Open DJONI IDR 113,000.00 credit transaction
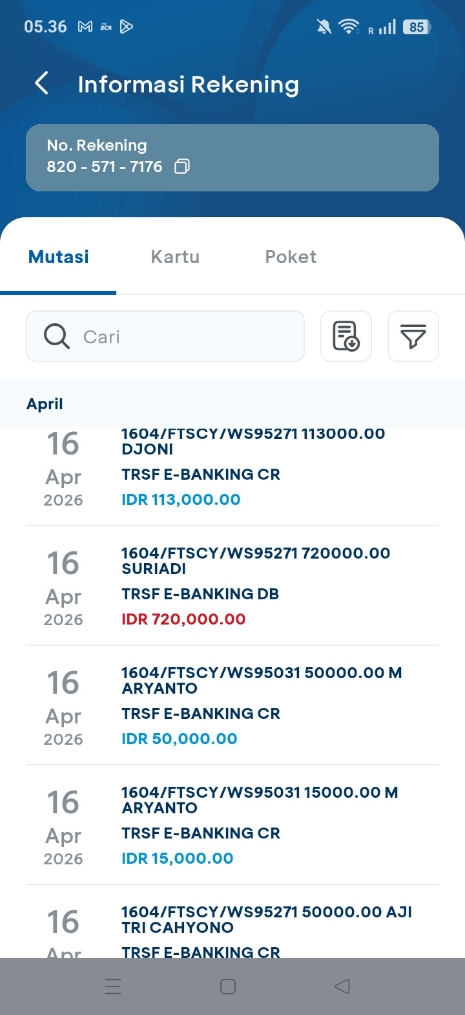Viewport: 465px width, 1015px height. click(232, 475)
